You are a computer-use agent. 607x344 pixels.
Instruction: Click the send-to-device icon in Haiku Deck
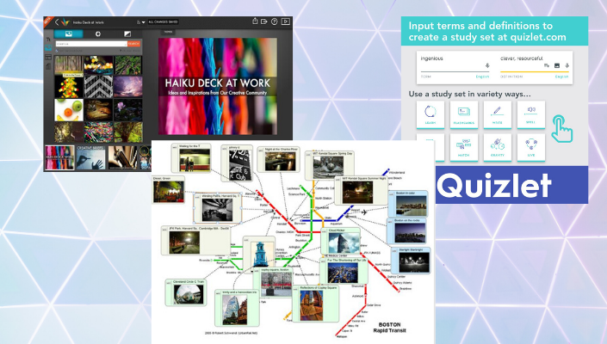[x=264, y=21]
